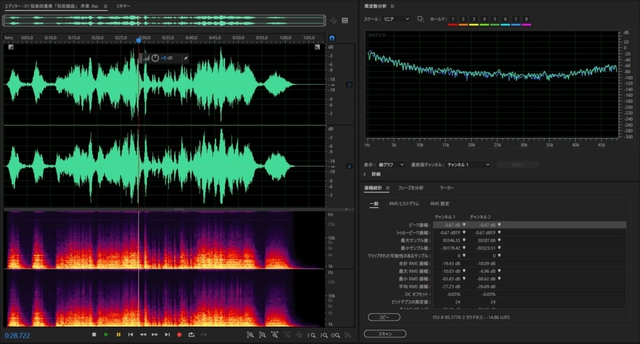Open 周波数分析 panel menu icon
This screenshot has height=344, width=640.
(x=392, y=6)
